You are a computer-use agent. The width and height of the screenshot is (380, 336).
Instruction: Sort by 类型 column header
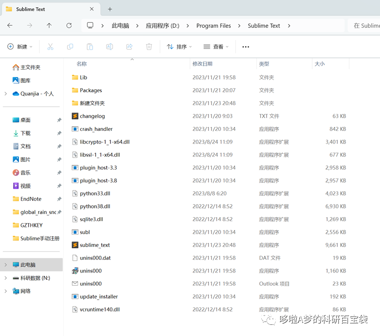point(264,64)
